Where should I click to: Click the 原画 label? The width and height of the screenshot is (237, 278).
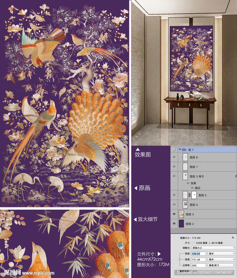click(144, 188)
